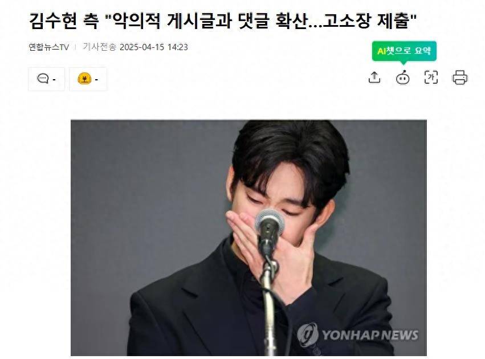The height and width of the screenshot is (359, 485).
Task: Click the Yonhap News globe logo watermark
Action: point(308,335)
